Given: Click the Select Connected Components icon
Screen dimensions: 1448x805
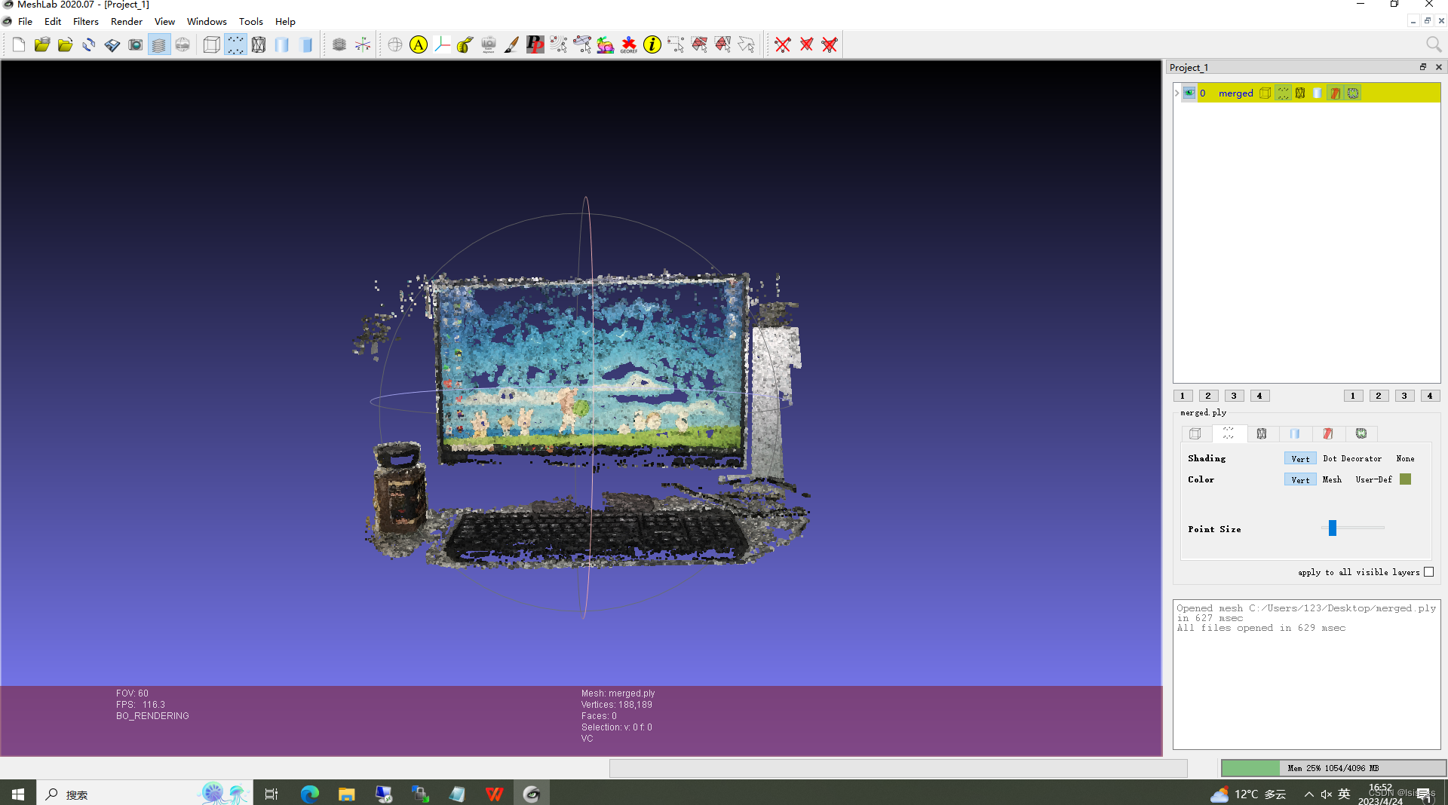Looking at the screenshot, I should [582, 45].
